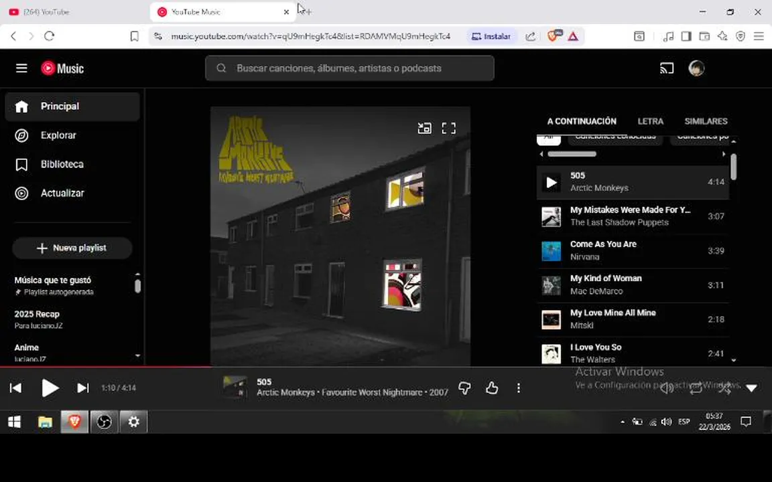
Task: Switch to miniplayer on album art
Action: [x=424, y=129]
